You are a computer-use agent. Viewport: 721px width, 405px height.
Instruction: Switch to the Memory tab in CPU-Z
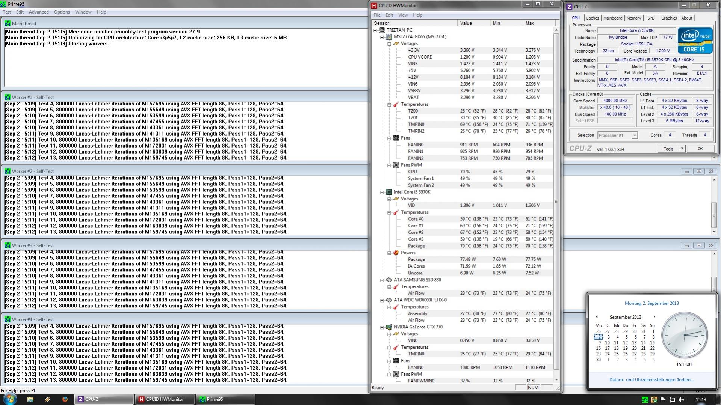click(x=634, y=18)
